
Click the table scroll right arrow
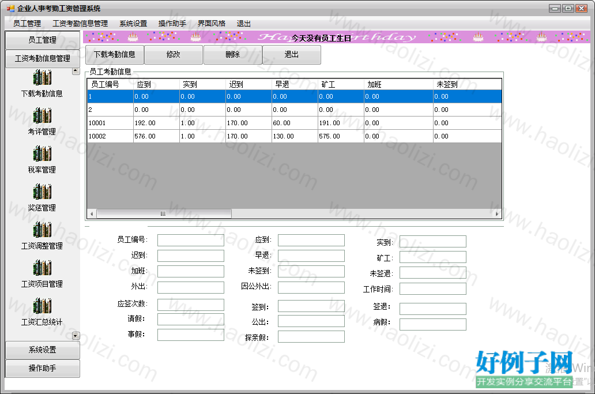[497, 213]
